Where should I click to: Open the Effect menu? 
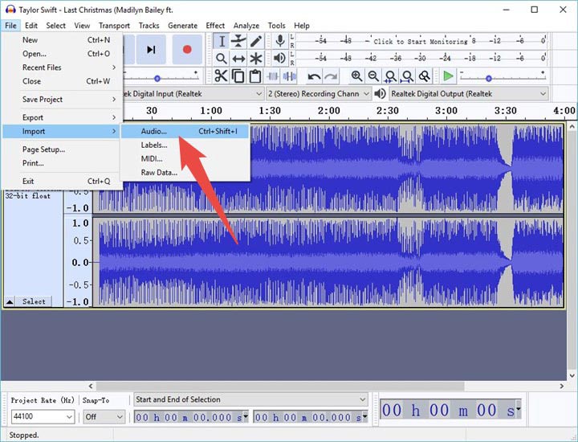[x=215, y=26]
